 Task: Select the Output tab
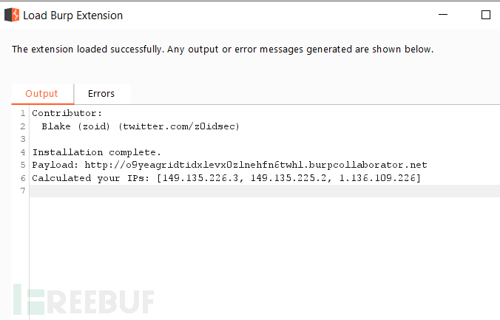click(41, 94)
